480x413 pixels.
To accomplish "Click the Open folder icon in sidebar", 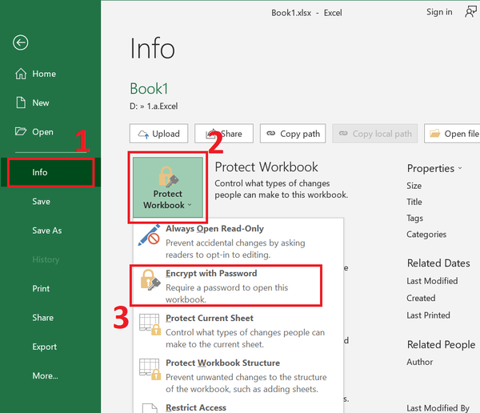I will click(21, 131).
